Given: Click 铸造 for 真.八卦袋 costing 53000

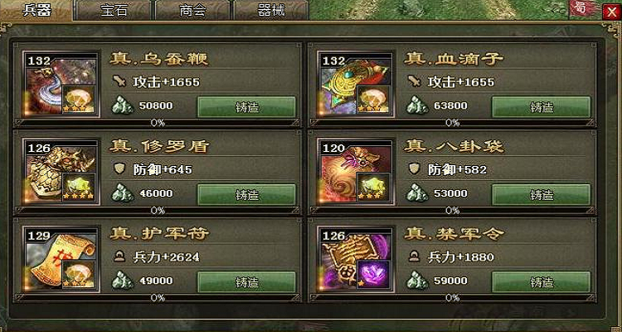Looking at the screenshot, I should click(x=542, y=194).
